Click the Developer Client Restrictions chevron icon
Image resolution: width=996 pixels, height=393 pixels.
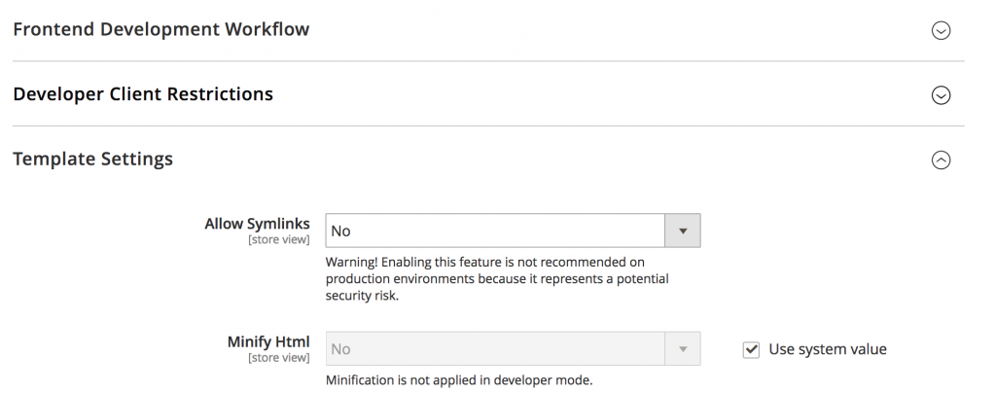pyautogui.click(x=941, y=95)
